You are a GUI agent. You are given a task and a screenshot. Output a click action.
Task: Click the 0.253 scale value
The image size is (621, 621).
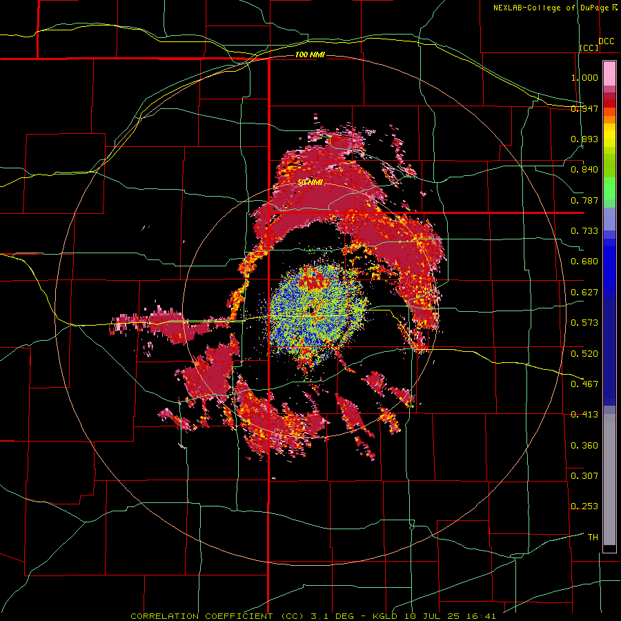click(x=584, y=506)
